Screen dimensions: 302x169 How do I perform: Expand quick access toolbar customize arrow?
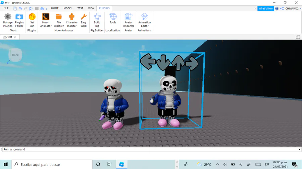pyautogui.click(x=47, y=9)
